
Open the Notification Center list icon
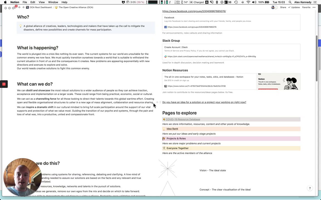(x=315, y=2)
